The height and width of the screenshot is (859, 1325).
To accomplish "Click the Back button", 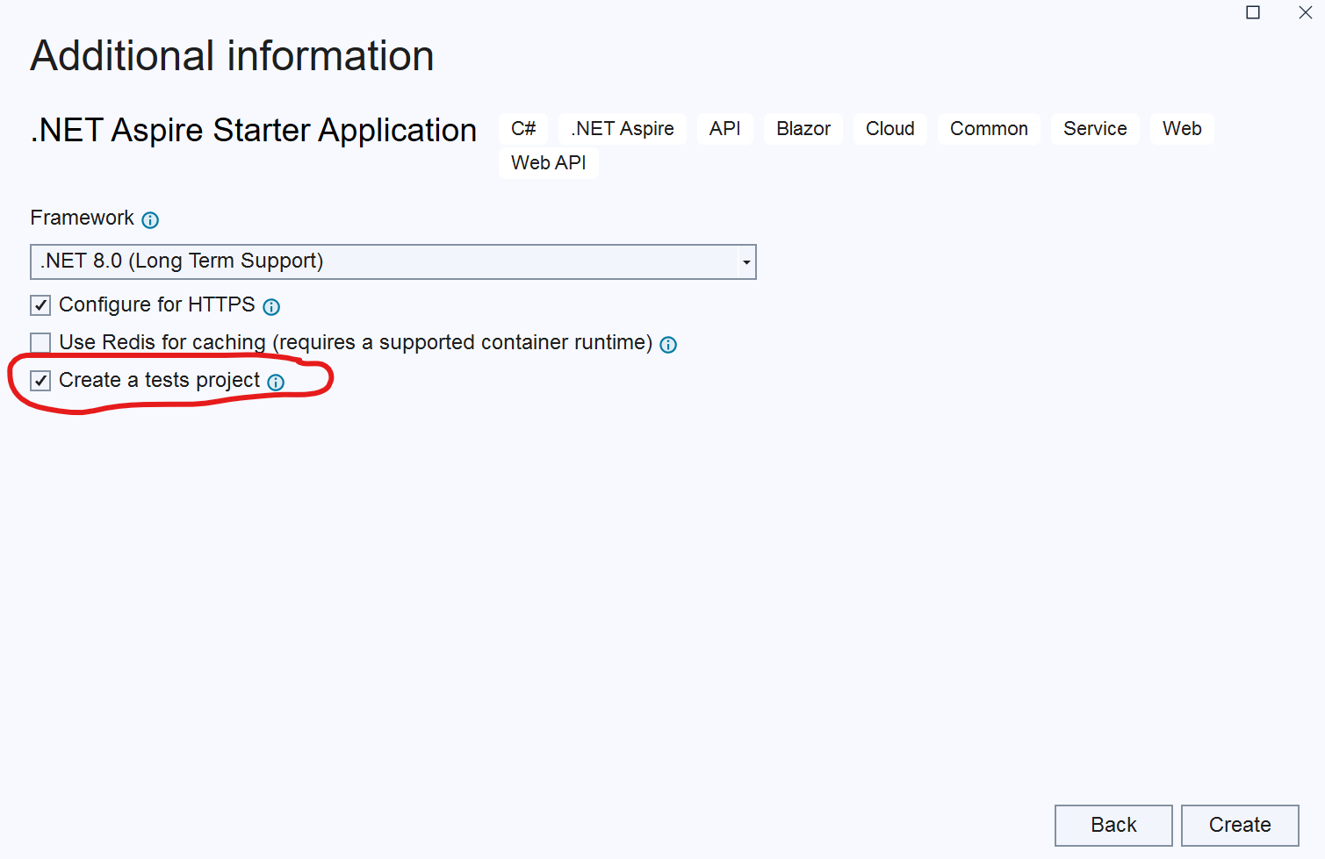I will coord(1113,825).
